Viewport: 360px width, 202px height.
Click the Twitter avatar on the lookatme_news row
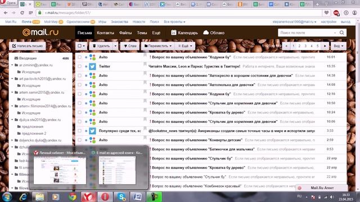pyautogui.click(x=92, y=131)
